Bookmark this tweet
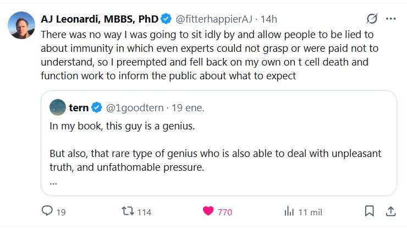The image size is (407, 228). [370, 211]
